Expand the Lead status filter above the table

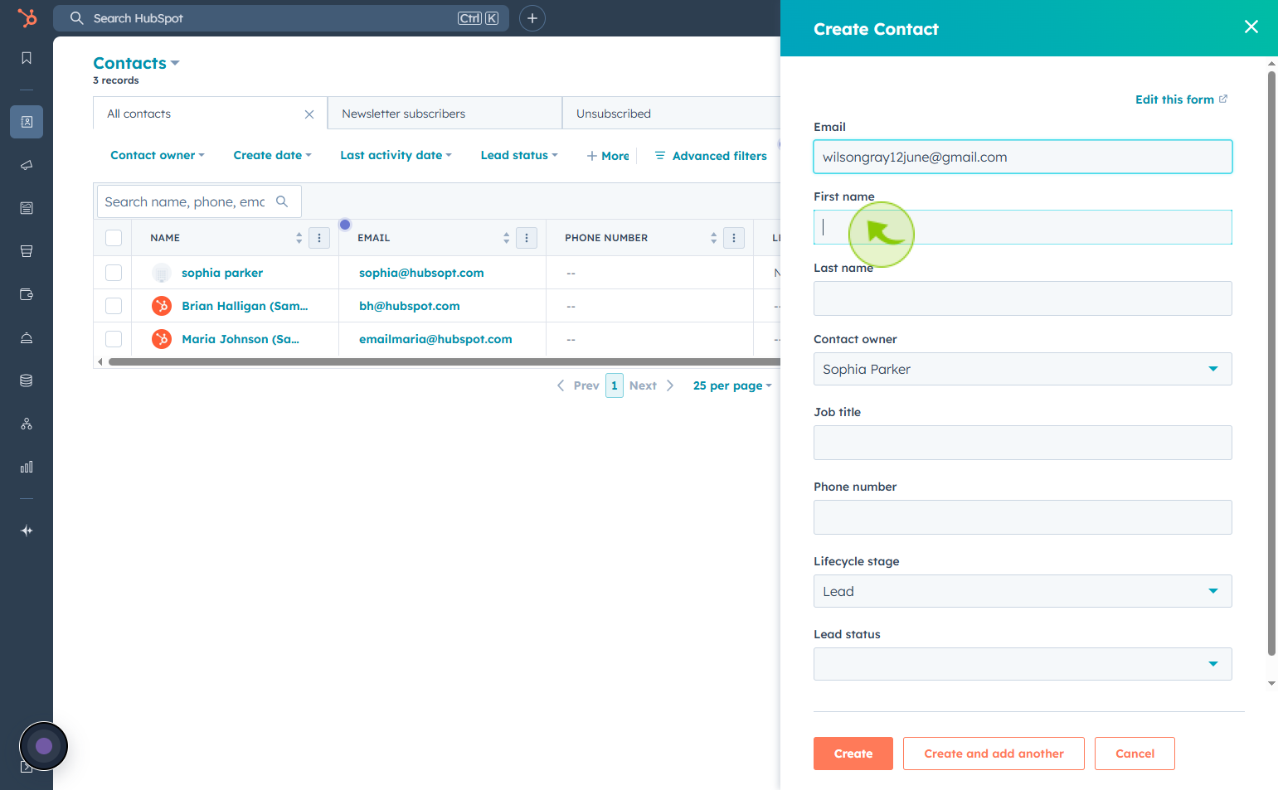(x=520, y=155)
